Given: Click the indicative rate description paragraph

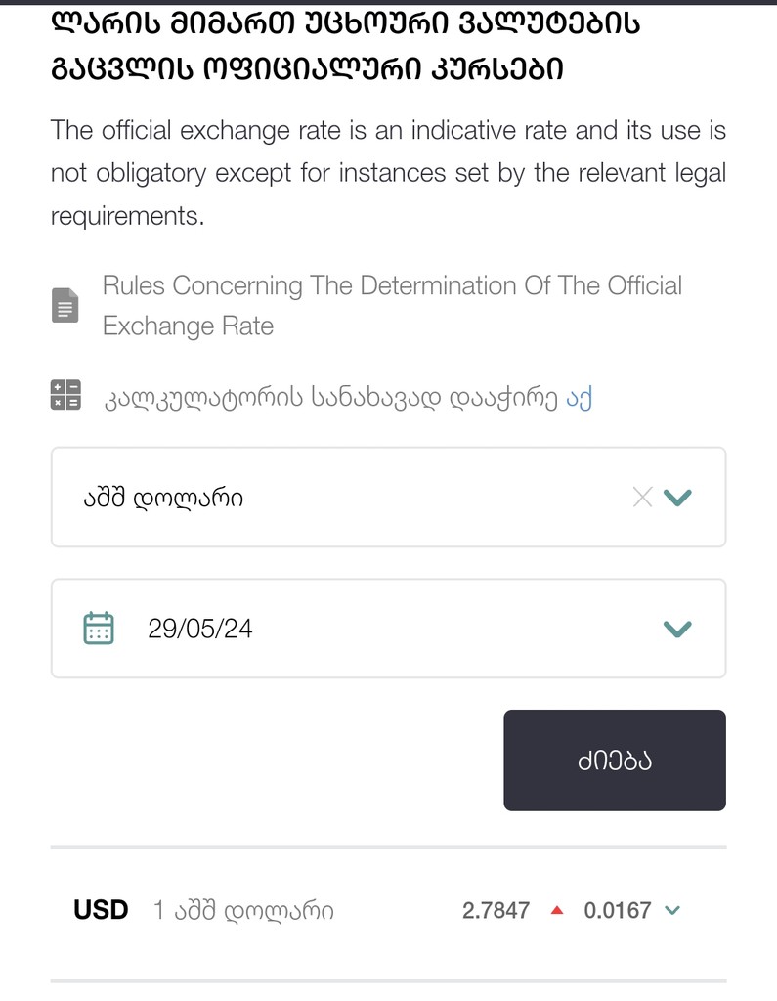Looking at the screenshot, I should [x=388, y=173].
